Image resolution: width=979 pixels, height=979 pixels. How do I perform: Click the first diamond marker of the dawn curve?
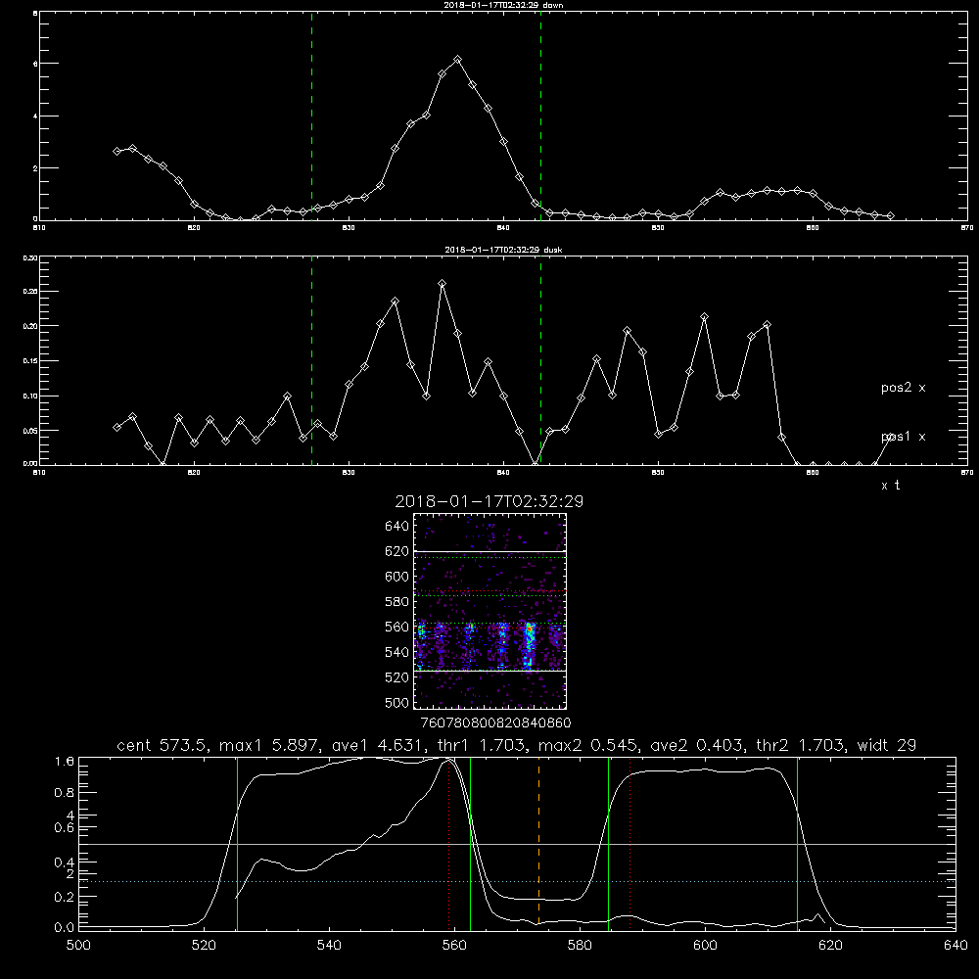[117, 151]
